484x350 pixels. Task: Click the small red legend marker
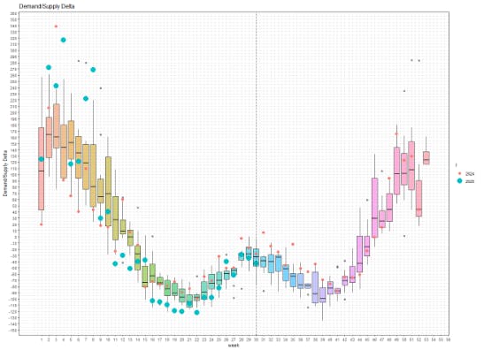(x=460, y=174)
